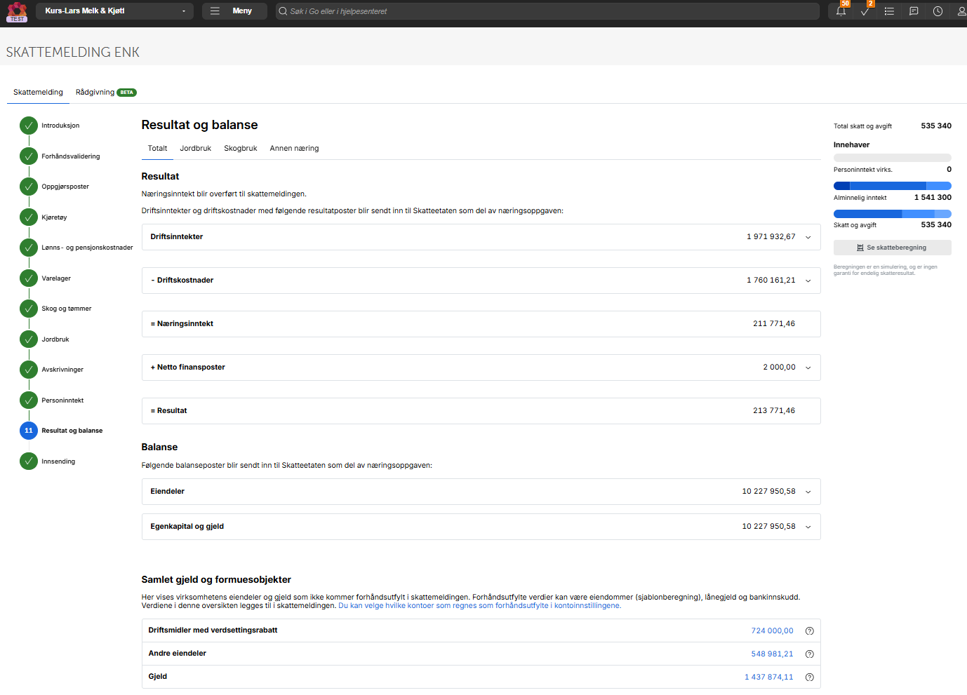This screenshot has width=967, height=695.
Task: Expand the Driftskostnader row
Action: point(481,281)
